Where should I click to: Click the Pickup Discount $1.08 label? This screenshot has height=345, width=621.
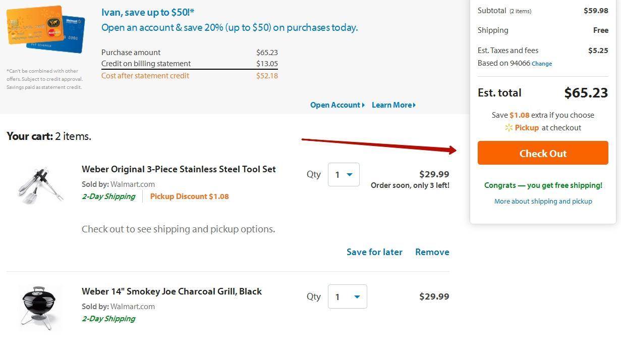coord(189,196)
